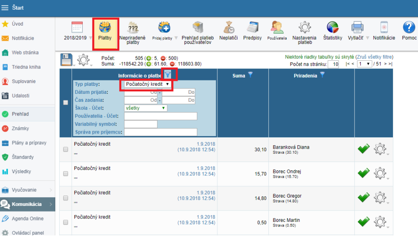The image size is (418, 239).
Task: Expand the 2018/2019 year arrow
Action: pyautogui.click(x=91, y=38)
